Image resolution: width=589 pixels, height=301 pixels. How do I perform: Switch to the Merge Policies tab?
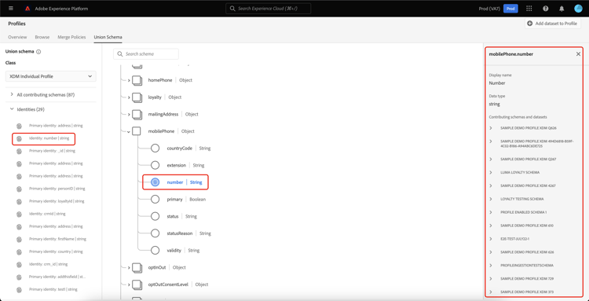[71, 37]
